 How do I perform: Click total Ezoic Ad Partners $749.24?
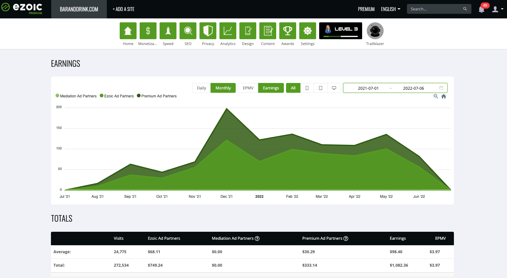pyautogui.click(x=155, y=265)
